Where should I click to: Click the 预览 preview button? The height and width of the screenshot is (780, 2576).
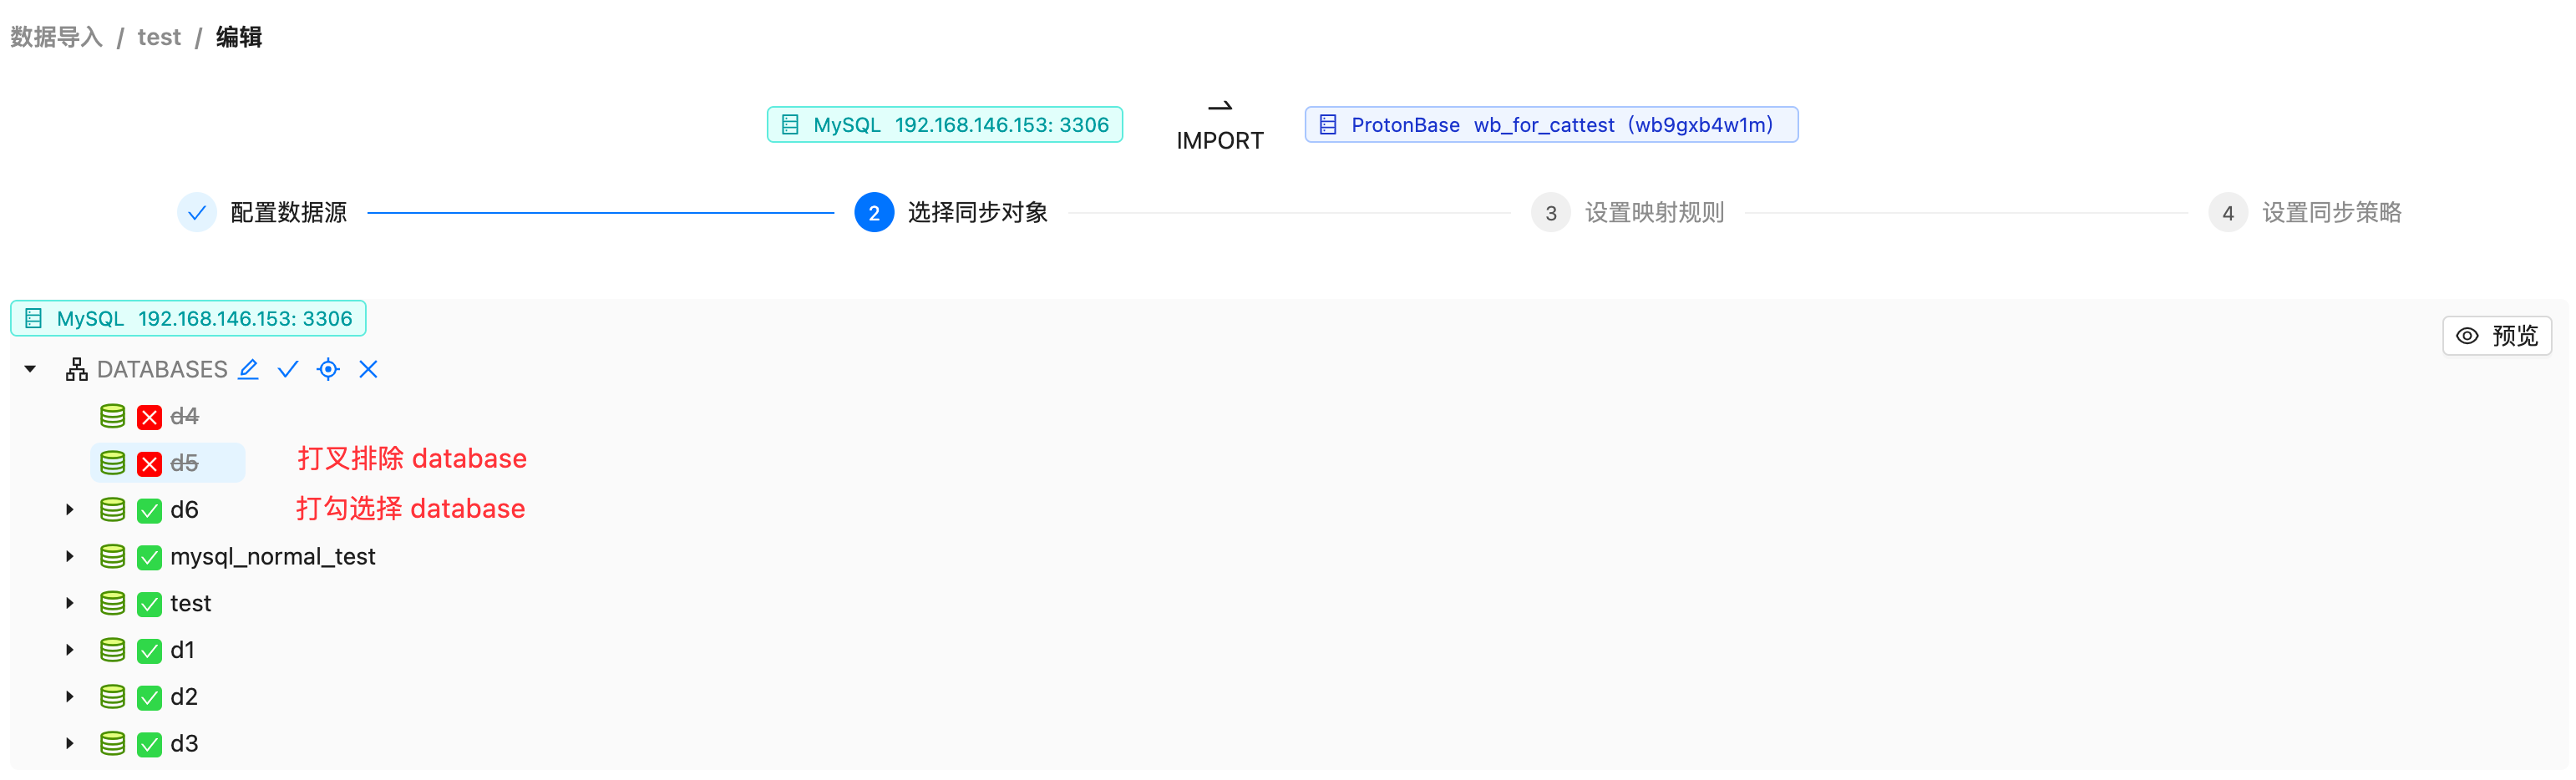click(x=2497, y=335)
